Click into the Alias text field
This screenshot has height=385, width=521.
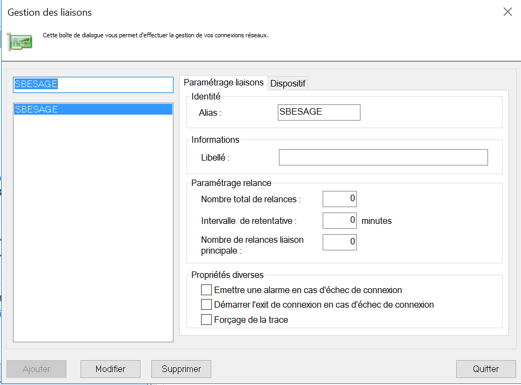318,112
